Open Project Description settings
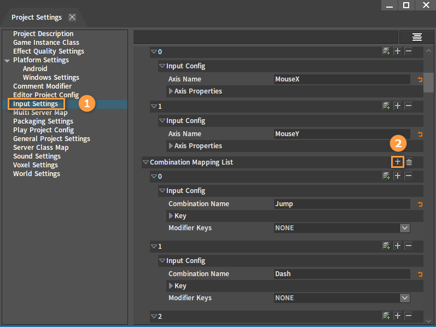 point(43,34)
